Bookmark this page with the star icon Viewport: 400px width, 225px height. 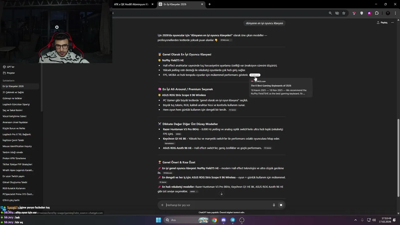pos(344,13)
